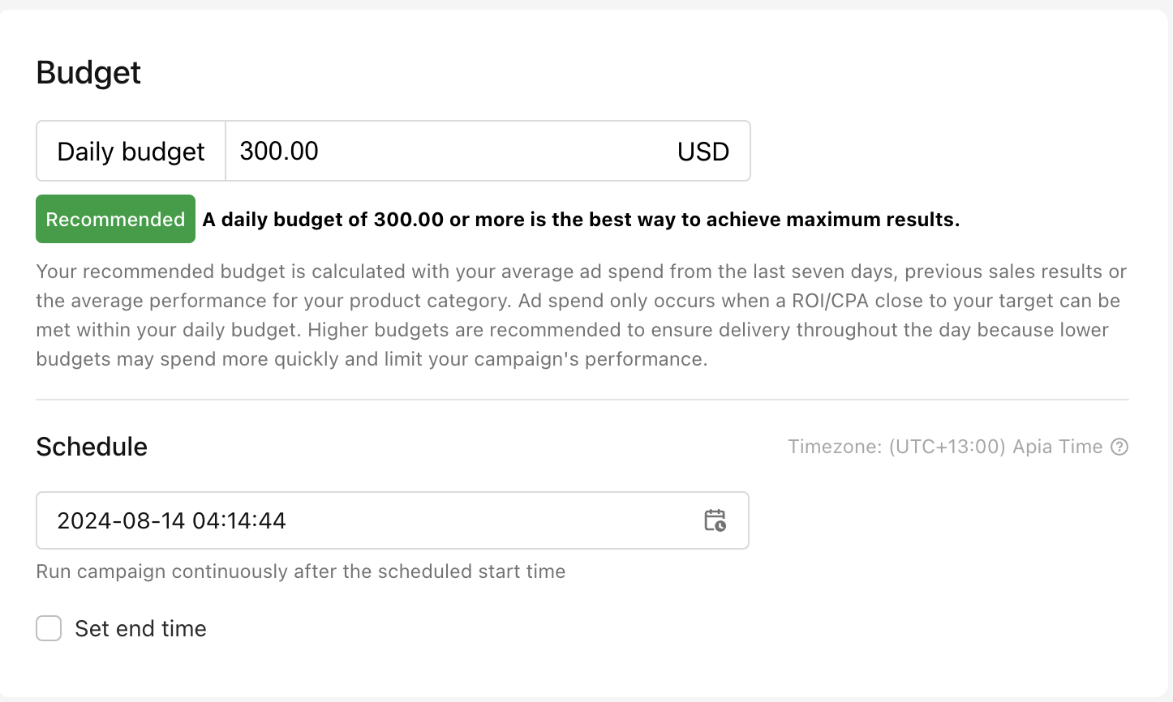Open the calendar picker icon

tap(715, 520)
